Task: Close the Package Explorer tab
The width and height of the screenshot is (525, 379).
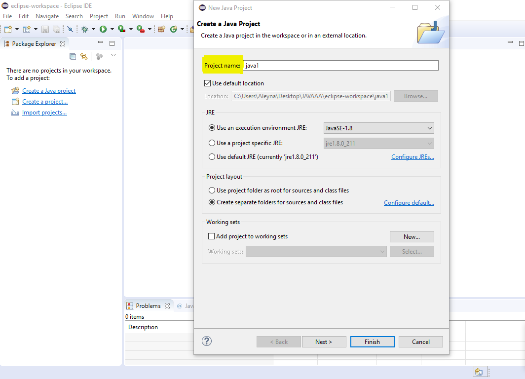Action: [x=63, y=44]
